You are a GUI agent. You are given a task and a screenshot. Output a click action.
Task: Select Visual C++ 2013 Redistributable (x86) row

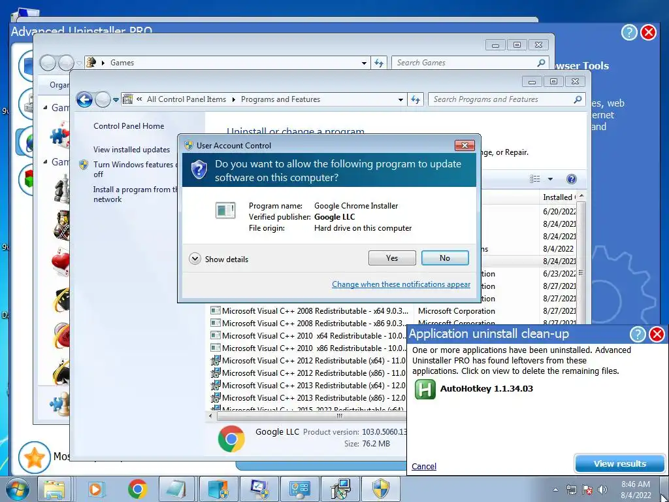click(308, 397)
